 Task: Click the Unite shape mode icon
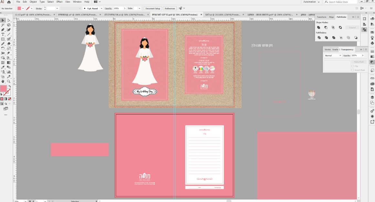pyautogui.click(x=318, y=28)
